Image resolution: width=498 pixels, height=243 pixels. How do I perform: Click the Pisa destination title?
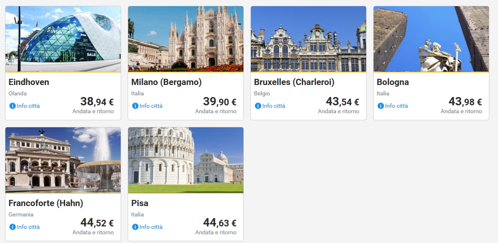coord(140,203)
